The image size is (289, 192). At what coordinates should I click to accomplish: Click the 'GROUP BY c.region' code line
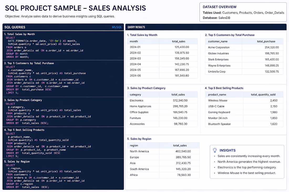(19, 184)
